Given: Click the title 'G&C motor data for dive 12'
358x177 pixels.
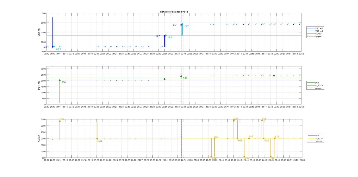Looking at the screenshot, I should click(x=174, y=12).
